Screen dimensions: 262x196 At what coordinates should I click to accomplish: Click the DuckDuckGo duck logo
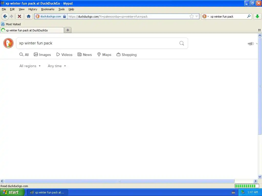pos(8,43)
